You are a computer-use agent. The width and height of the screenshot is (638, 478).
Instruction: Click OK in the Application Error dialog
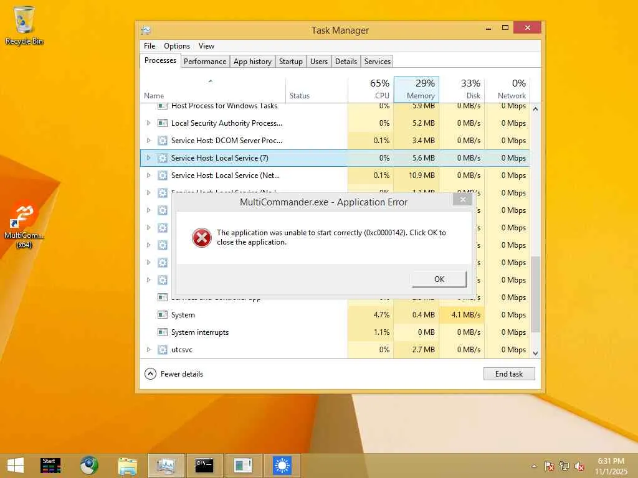pos(439,279)
